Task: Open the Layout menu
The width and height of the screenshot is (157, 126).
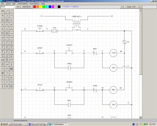Action: (x=8, y=4)
